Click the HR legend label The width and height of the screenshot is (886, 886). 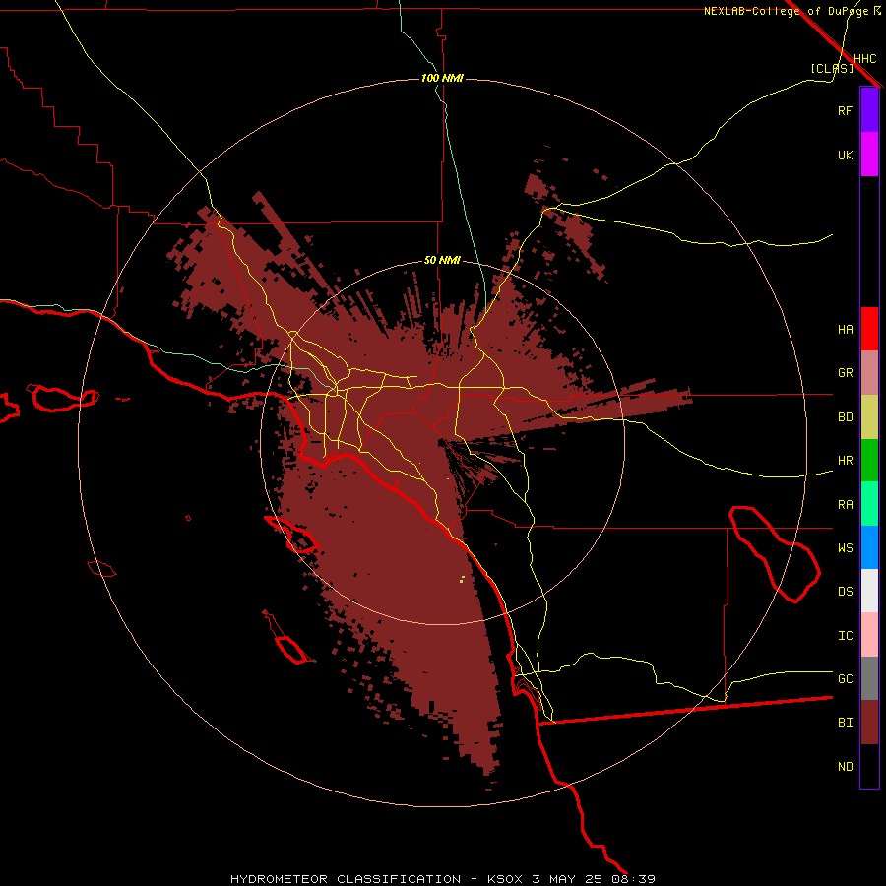coord(845,461)
